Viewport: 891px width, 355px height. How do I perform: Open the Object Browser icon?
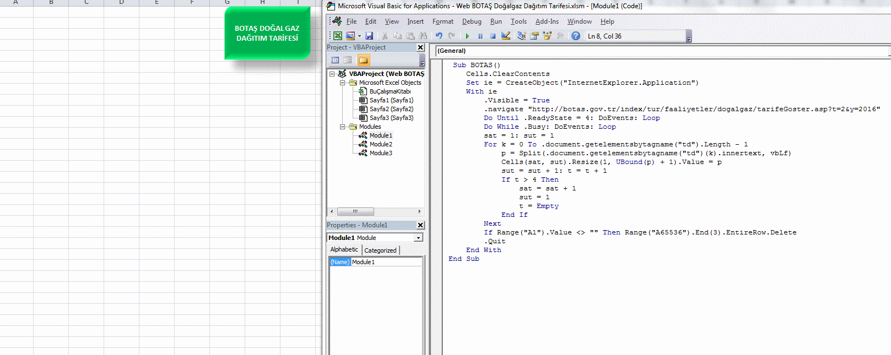pos(547,36)
